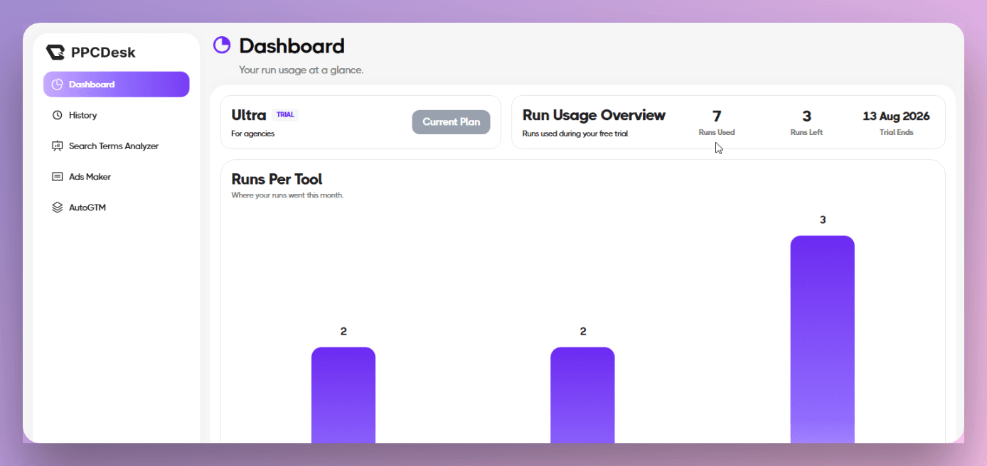987x466 pixels.
Task: Open the History page
Action: [x=117, y=115]
